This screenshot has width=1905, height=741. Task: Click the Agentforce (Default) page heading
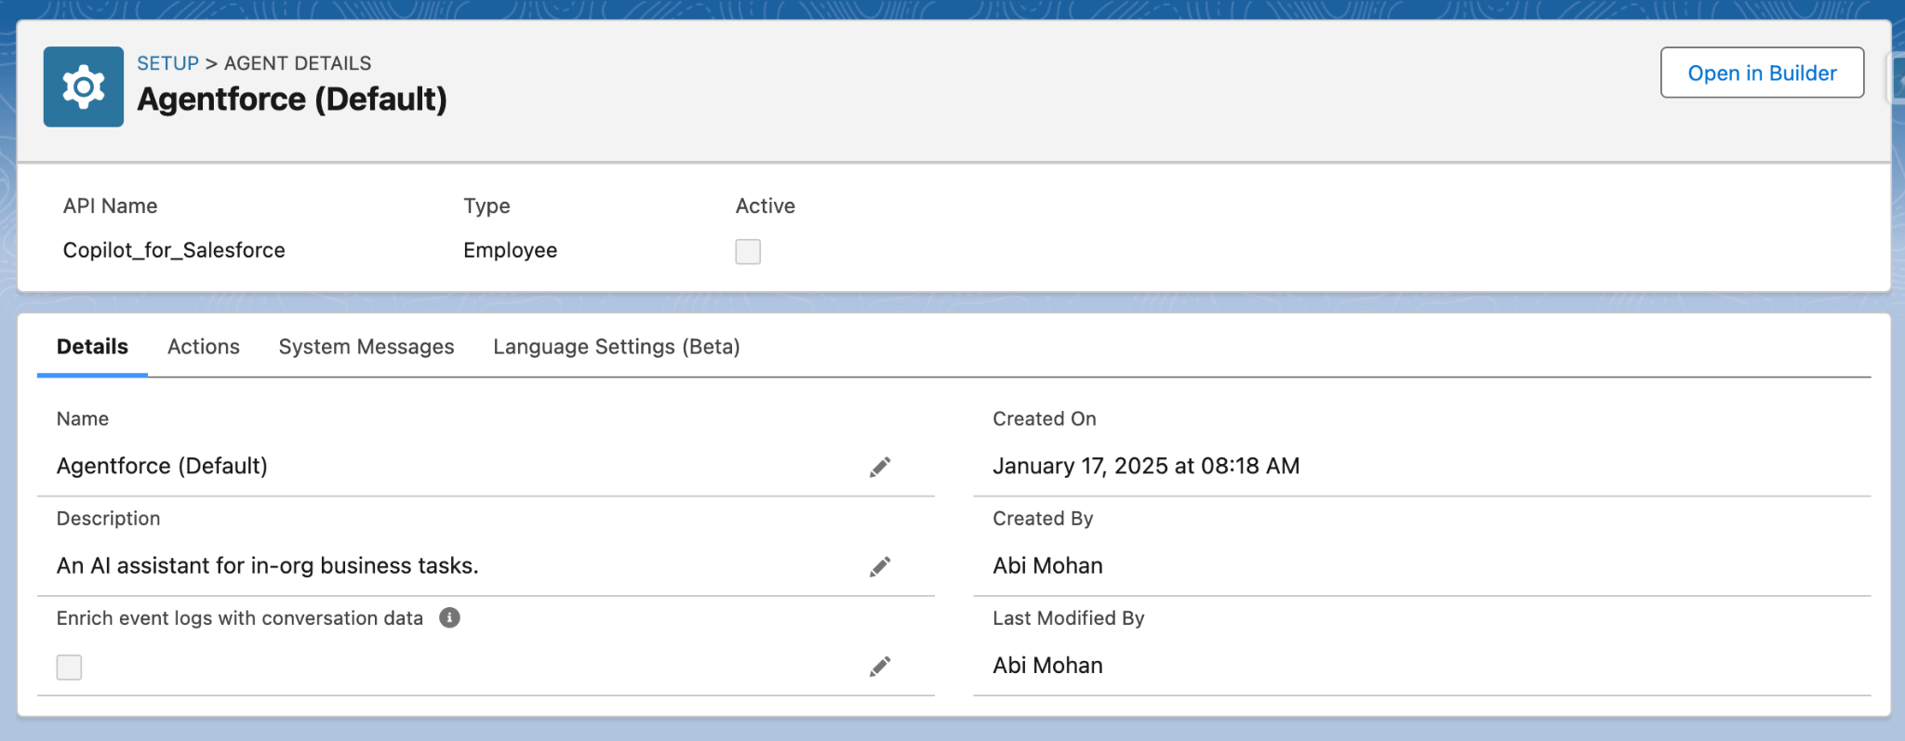(292, 99)
